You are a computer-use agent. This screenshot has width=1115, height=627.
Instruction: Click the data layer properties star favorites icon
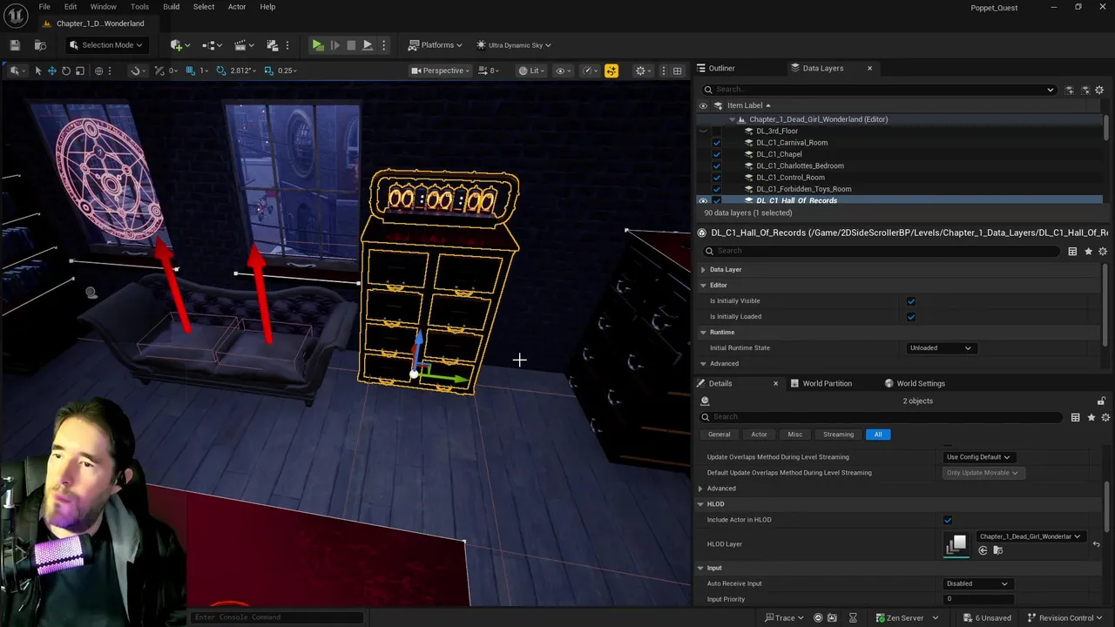pyautogui.click(x=1088, y=251)
